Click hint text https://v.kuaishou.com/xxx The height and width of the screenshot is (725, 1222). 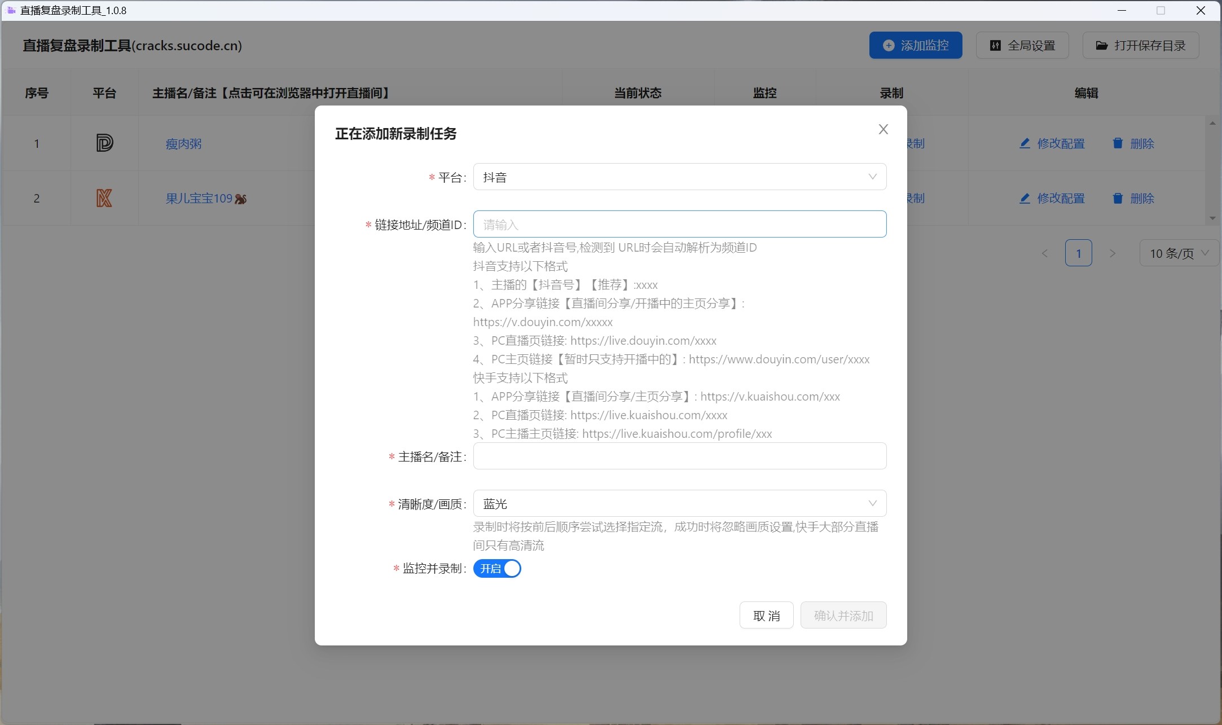pyautogui.click(x=770, y=397)
